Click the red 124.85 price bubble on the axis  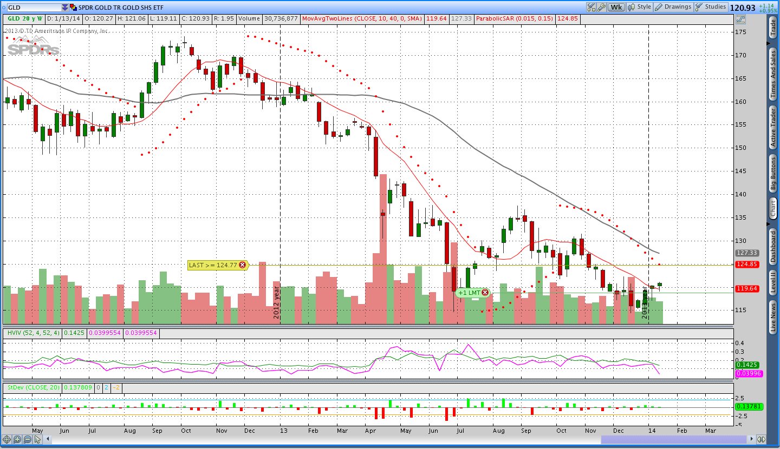(x=747, y=265)
